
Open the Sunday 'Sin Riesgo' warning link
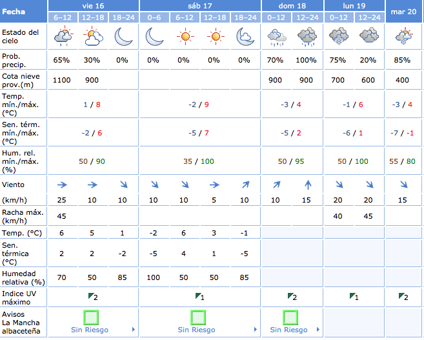pyautogui.click(x=288, y=330)
